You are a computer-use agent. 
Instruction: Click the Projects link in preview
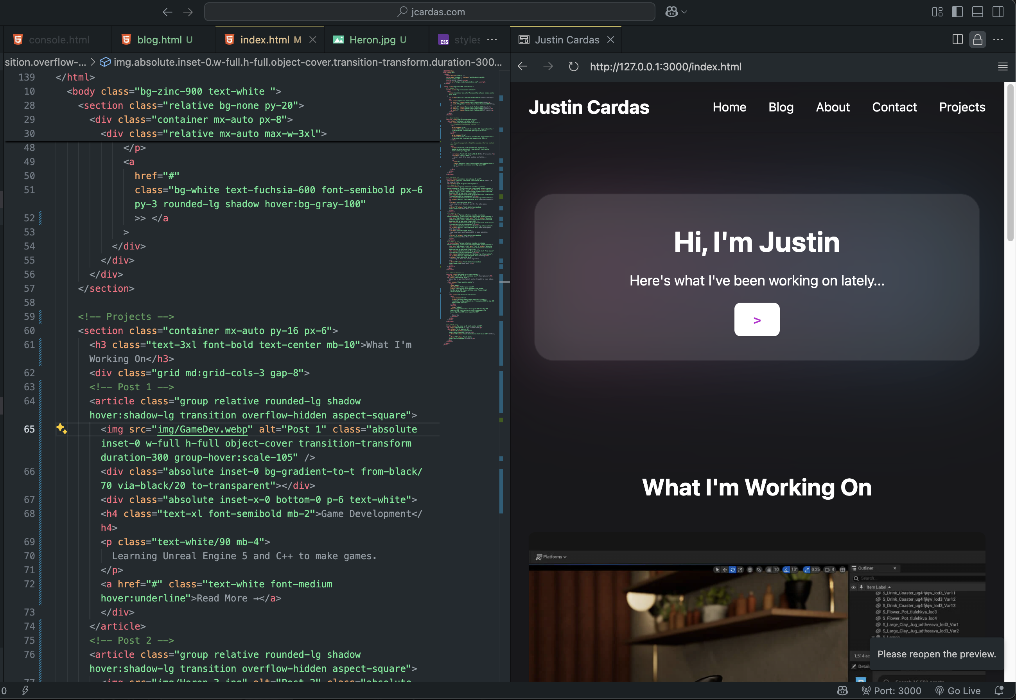(962, 107)
